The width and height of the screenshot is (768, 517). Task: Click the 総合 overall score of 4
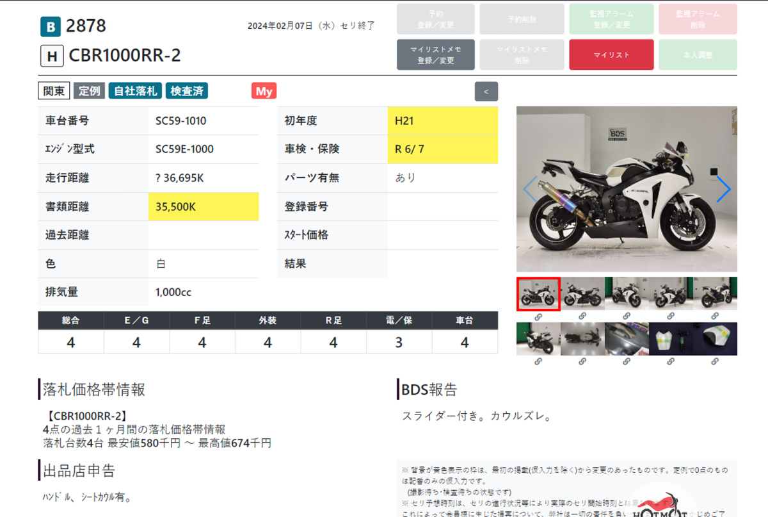[71, 343]
